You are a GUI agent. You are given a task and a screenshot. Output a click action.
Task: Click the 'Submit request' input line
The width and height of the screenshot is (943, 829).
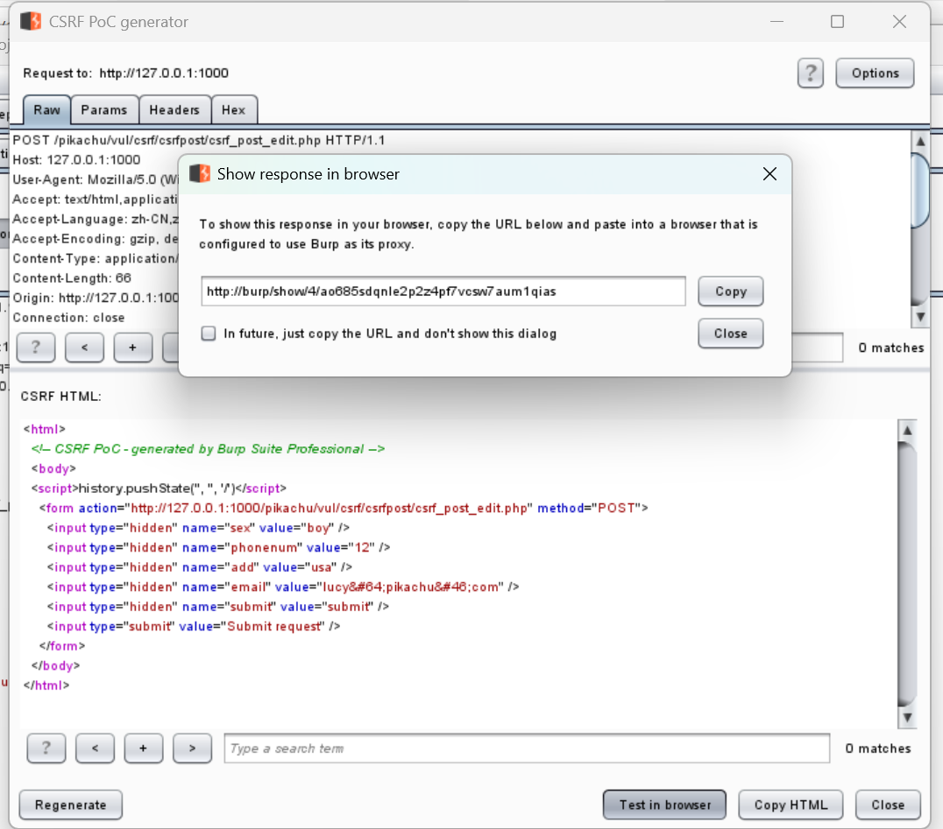(194, 627)
